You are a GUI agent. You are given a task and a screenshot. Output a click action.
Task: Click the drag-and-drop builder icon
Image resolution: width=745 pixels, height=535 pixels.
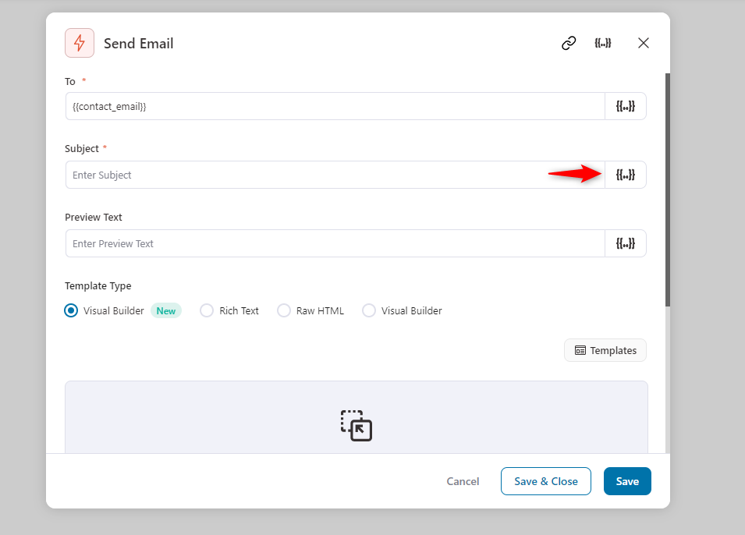point(357,426)
